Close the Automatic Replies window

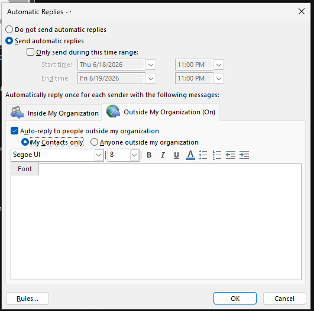(302, 11)
